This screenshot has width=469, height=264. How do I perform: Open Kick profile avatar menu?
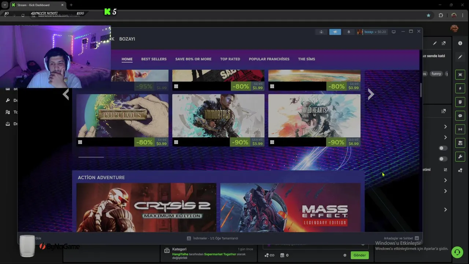454,28
